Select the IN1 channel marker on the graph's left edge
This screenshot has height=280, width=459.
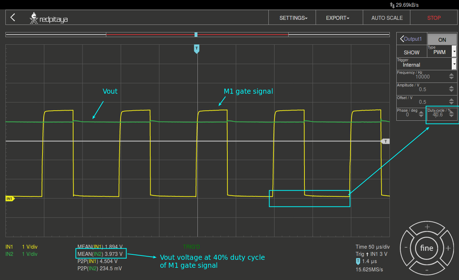[x=10, y=198]
